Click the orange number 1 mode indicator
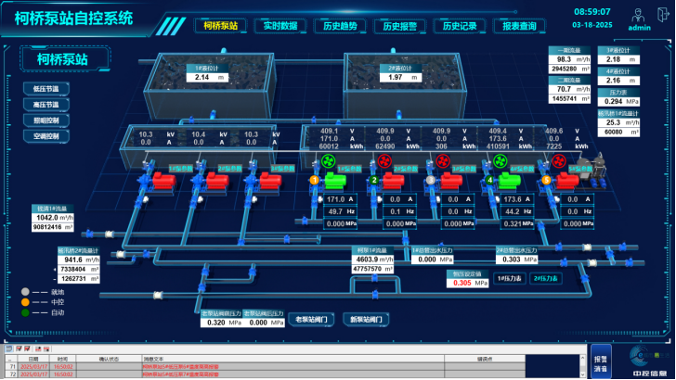Viewport: 676px width, 380px height. (314, 180)
